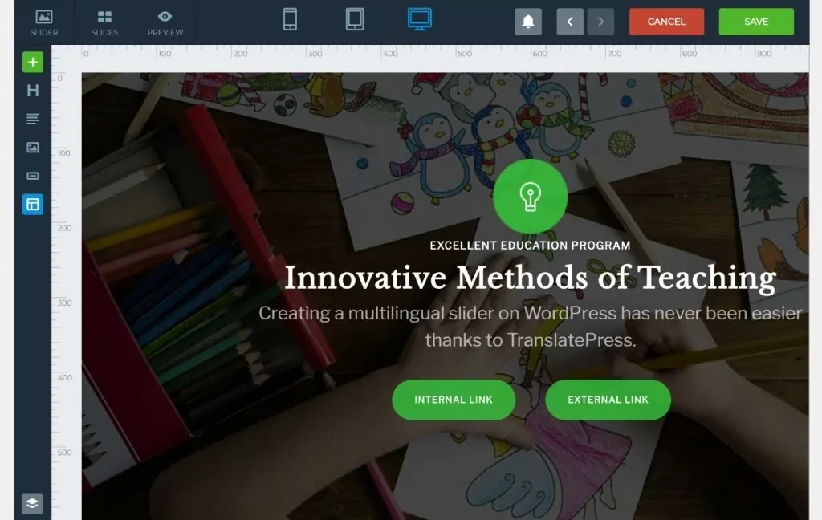822x520 pixels.
Task: Select the green lightbulb icon layer
Action: (x=530, y=196)
